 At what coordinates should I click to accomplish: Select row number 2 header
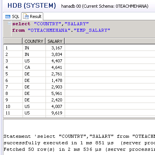13,54
